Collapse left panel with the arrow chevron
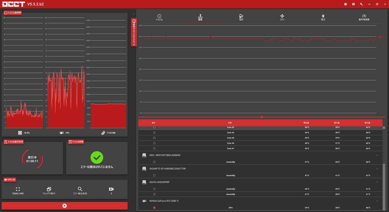Viewport: 389px width, 212px height. click(x=134, y=14)
